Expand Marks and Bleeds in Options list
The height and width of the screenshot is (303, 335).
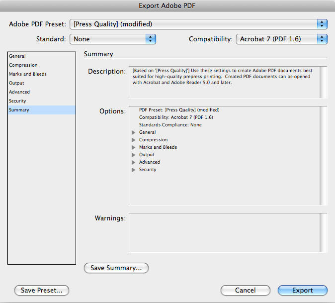pyautogui.click(x=134, y=148)
